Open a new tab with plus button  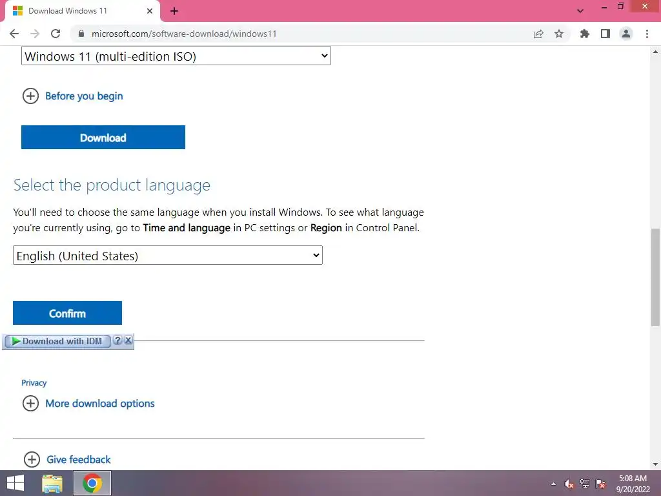tap(174, 11)
